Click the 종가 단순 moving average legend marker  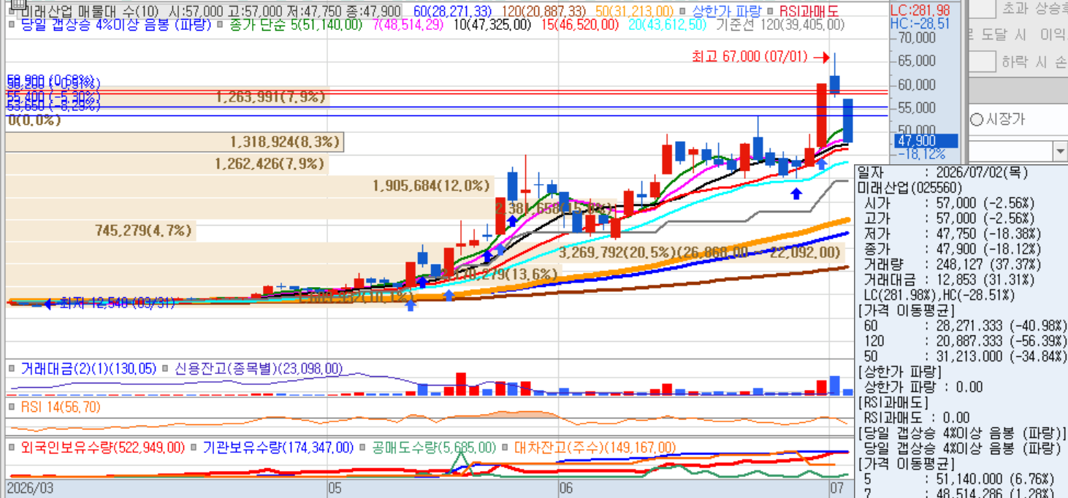[220, 24]
